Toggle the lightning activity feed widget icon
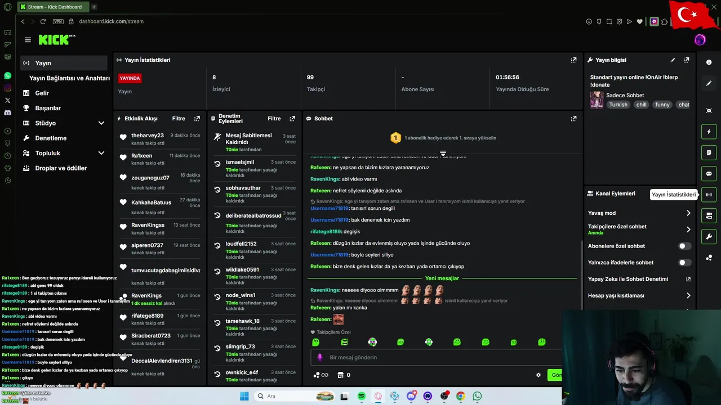Screen dimensions: 721x405 click(709, 132)
